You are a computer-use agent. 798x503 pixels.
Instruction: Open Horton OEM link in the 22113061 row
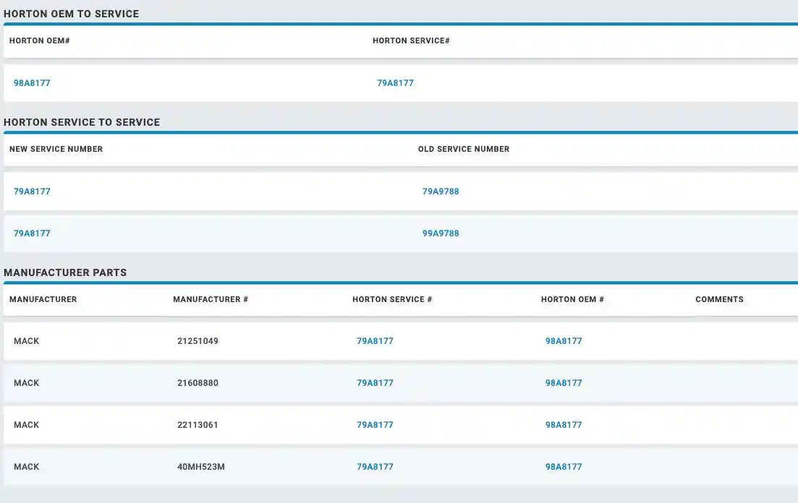coord(564,425)
